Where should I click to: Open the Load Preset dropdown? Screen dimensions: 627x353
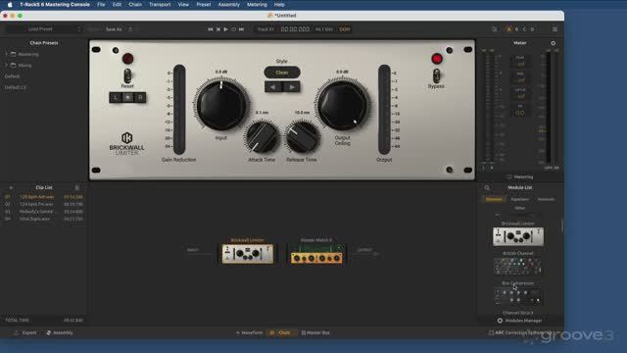pos(43,29)
